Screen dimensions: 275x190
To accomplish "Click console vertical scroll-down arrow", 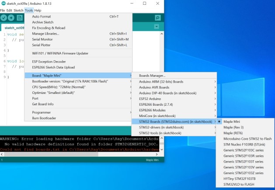I will pos(161,149).
